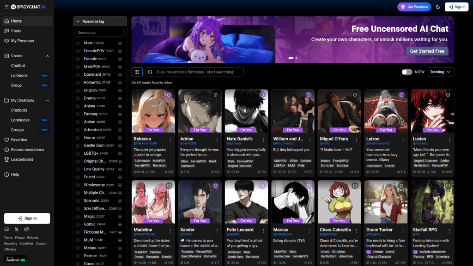
Task: Select the second banner carousel dot
Action: tap(296, 58)
